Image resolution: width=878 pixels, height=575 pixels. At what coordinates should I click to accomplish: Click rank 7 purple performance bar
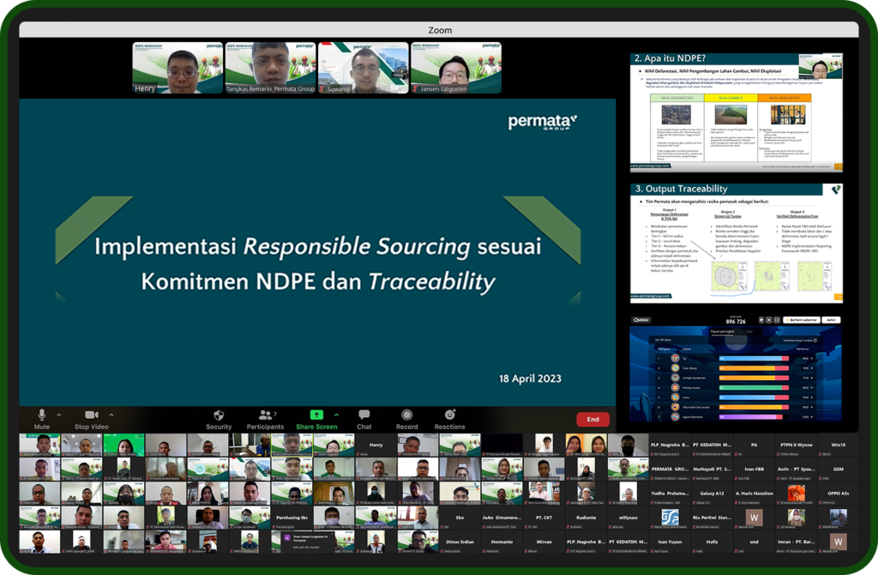[x=750, y=417]
